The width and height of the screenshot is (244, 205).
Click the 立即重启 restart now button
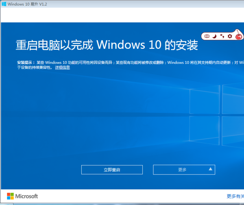112,170
